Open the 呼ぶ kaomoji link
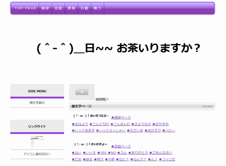The image size is (226, 166). [x=99, y=159]
